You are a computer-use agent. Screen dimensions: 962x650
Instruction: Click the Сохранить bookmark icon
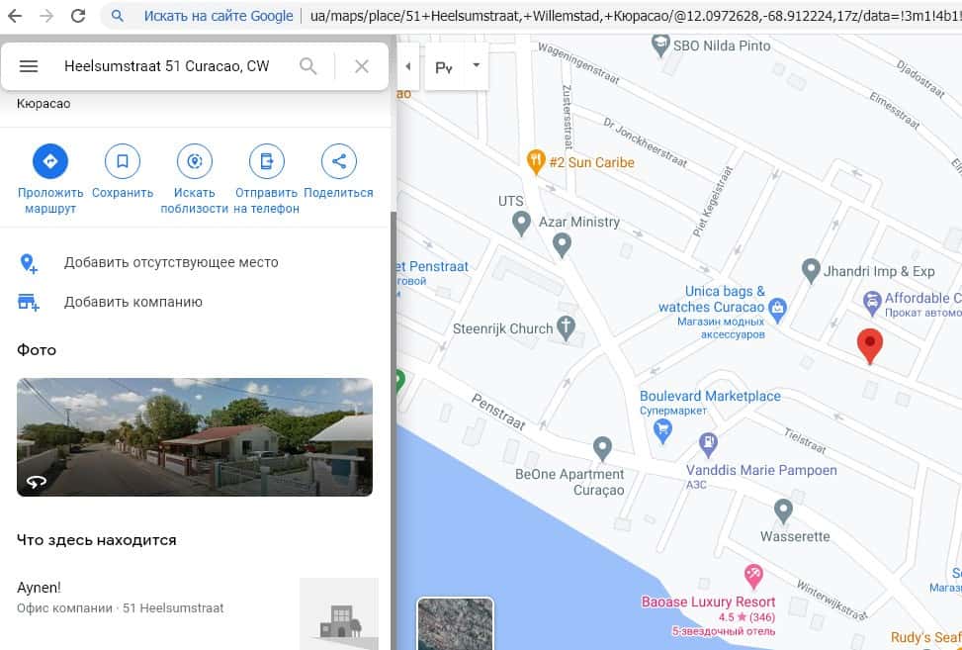coord(123,161)
